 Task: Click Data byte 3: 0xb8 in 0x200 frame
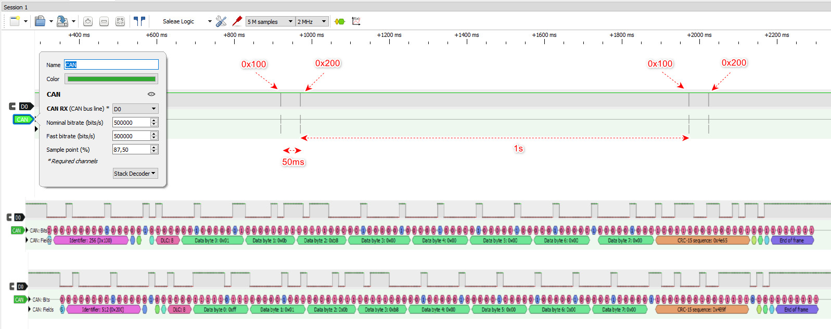coord(381,309)
